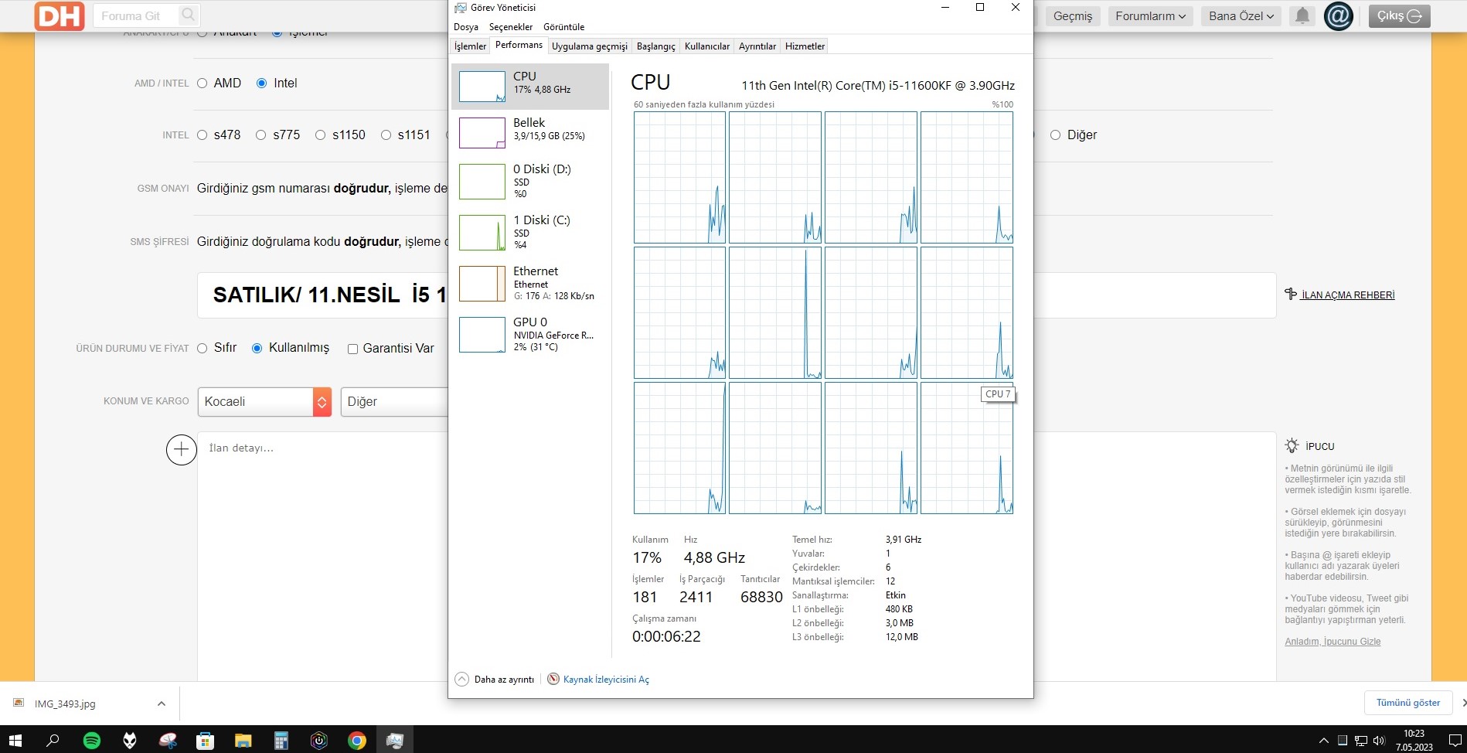Select the Sıfır condition radio
The image size is (1467, 753).
tap(202, 348)
